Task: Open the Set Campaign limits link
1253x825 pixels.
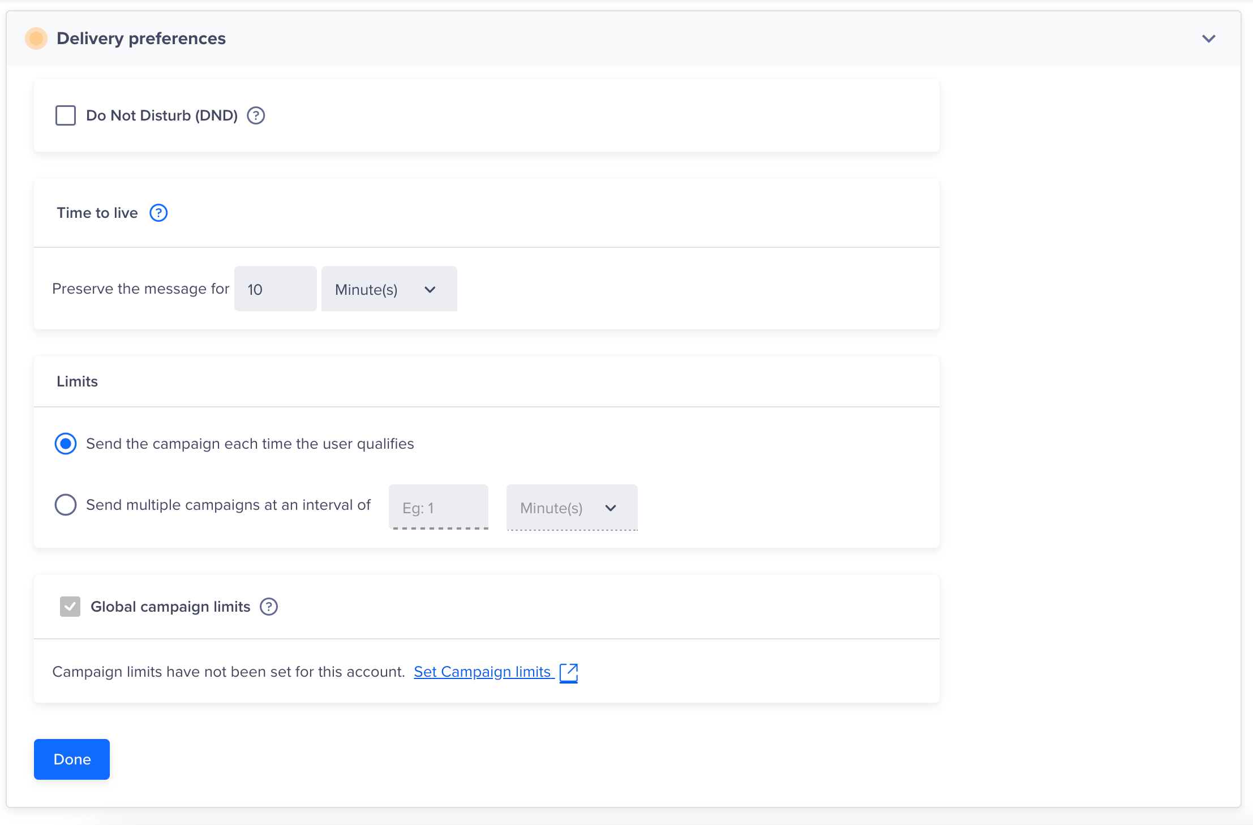Action: pyautogui.click(x=483, y=672)
